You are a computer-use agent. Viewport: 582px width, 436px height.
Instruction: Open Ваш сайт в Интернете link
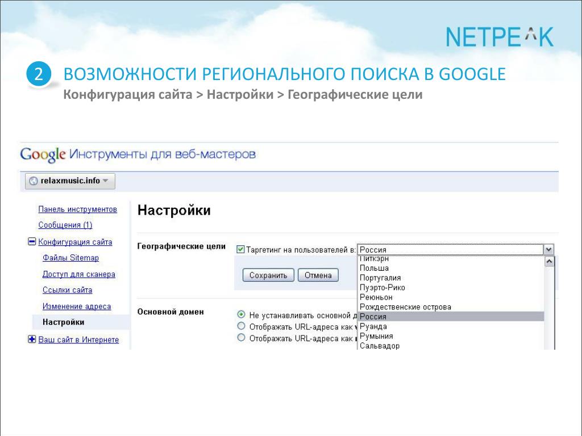tap(78, 339)
